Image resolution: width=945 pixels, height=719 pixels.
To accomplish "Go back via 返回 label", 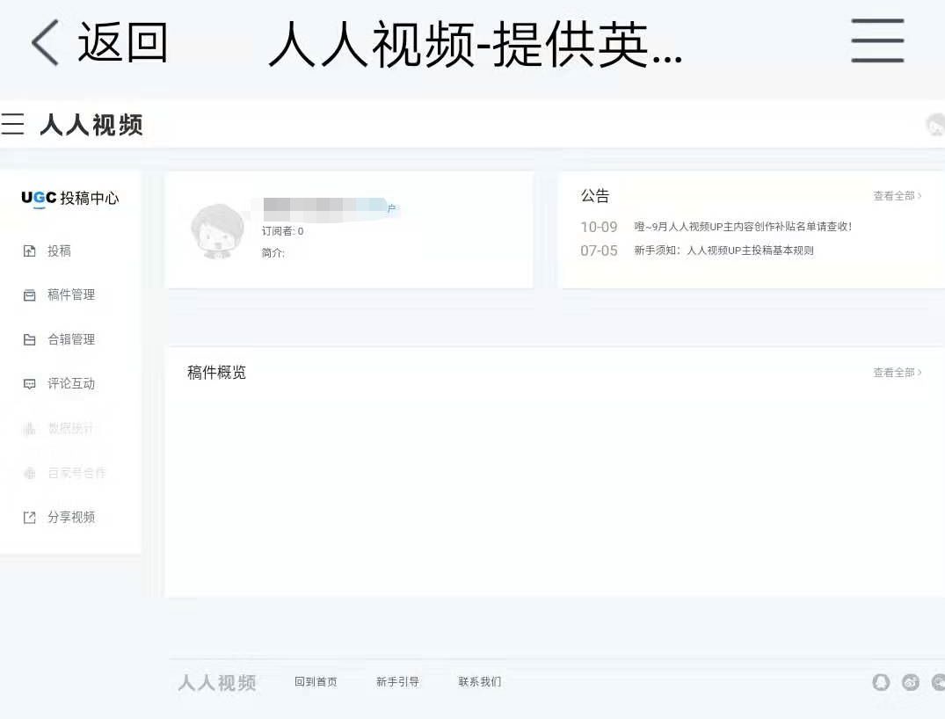I will pyautogui.click(x=122, y=42).
